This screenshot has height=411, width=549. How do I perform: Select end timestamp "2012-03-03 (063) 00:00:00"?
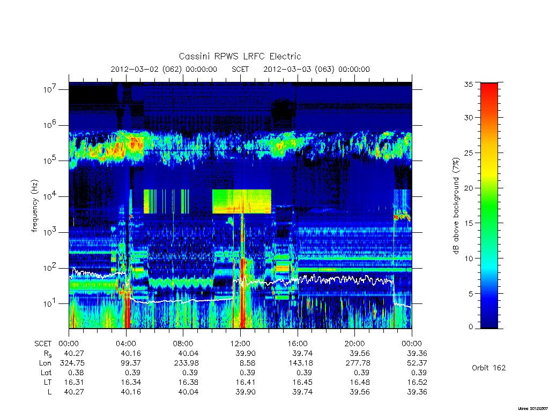316,69
